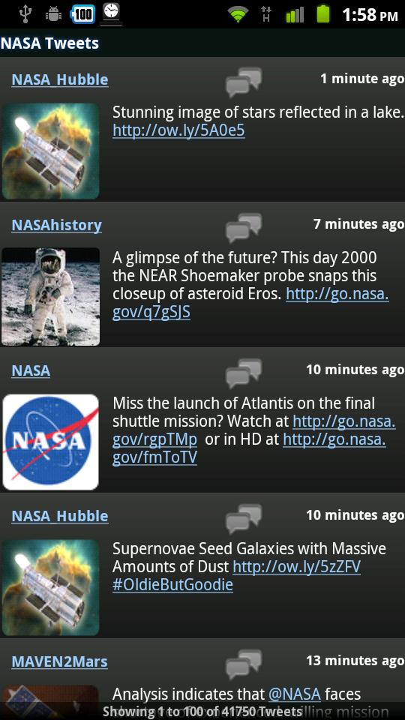Open the MAVEN2Mars username link
Image resolution: width=405 pixels, height=720 pixels.
[x=60, y=661]
